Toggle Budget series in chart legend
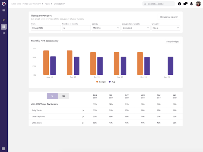The width and height of the screenshot is (203, 152). [x=101, y=82]
